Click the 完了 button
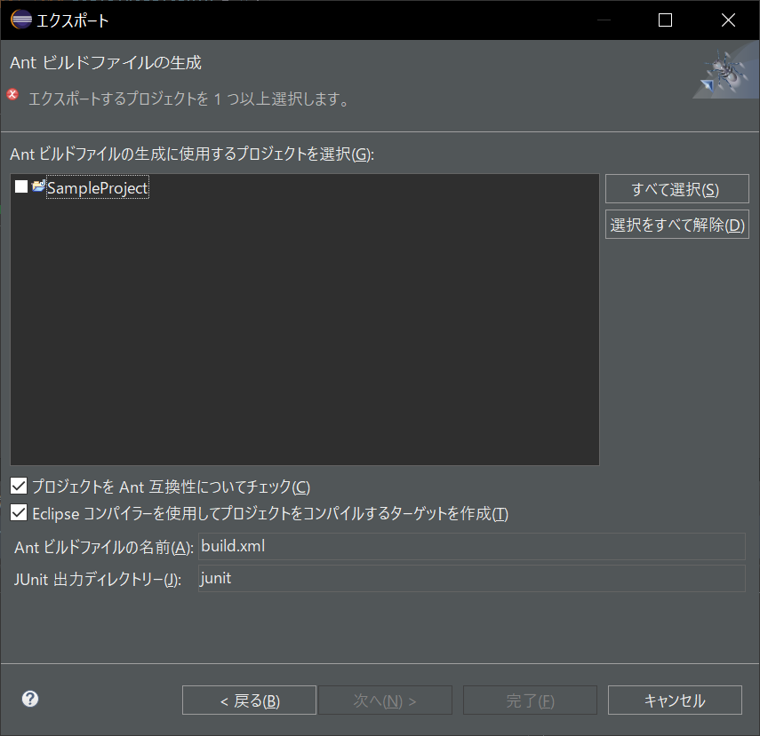Viewport: 760px width, 736px height. click(x=529, y=699)
